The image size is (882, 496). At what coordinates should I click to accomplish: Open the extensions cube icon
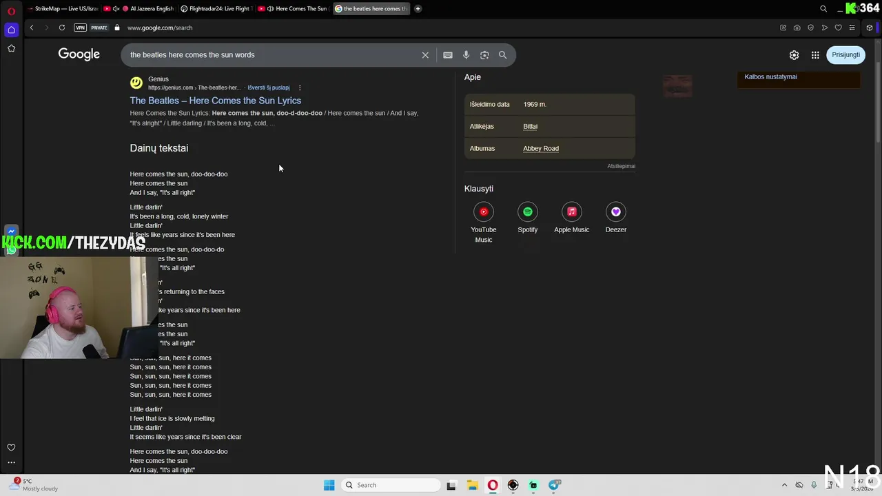[870, 28]
